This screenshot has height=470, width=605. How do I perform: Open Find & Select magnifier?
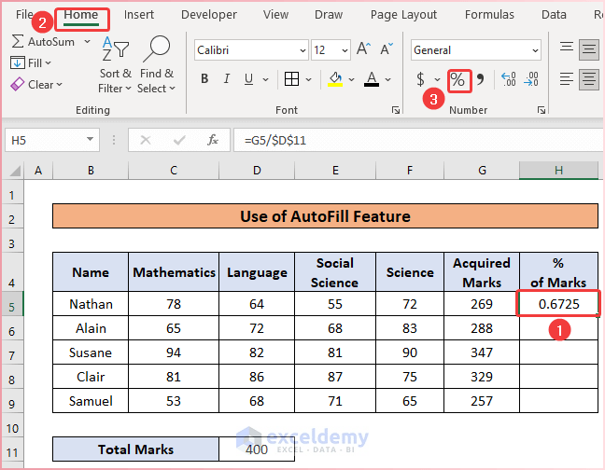tap(156, 65)
